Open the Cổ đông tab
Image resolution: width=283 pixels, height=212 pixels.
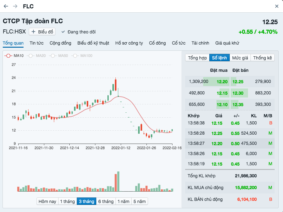pos(157,43)
